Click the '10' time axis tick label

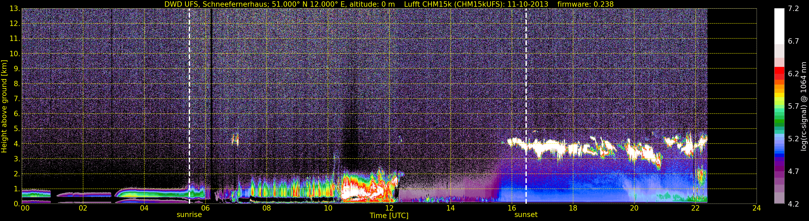pyautogui.click(x=328, y=208)
